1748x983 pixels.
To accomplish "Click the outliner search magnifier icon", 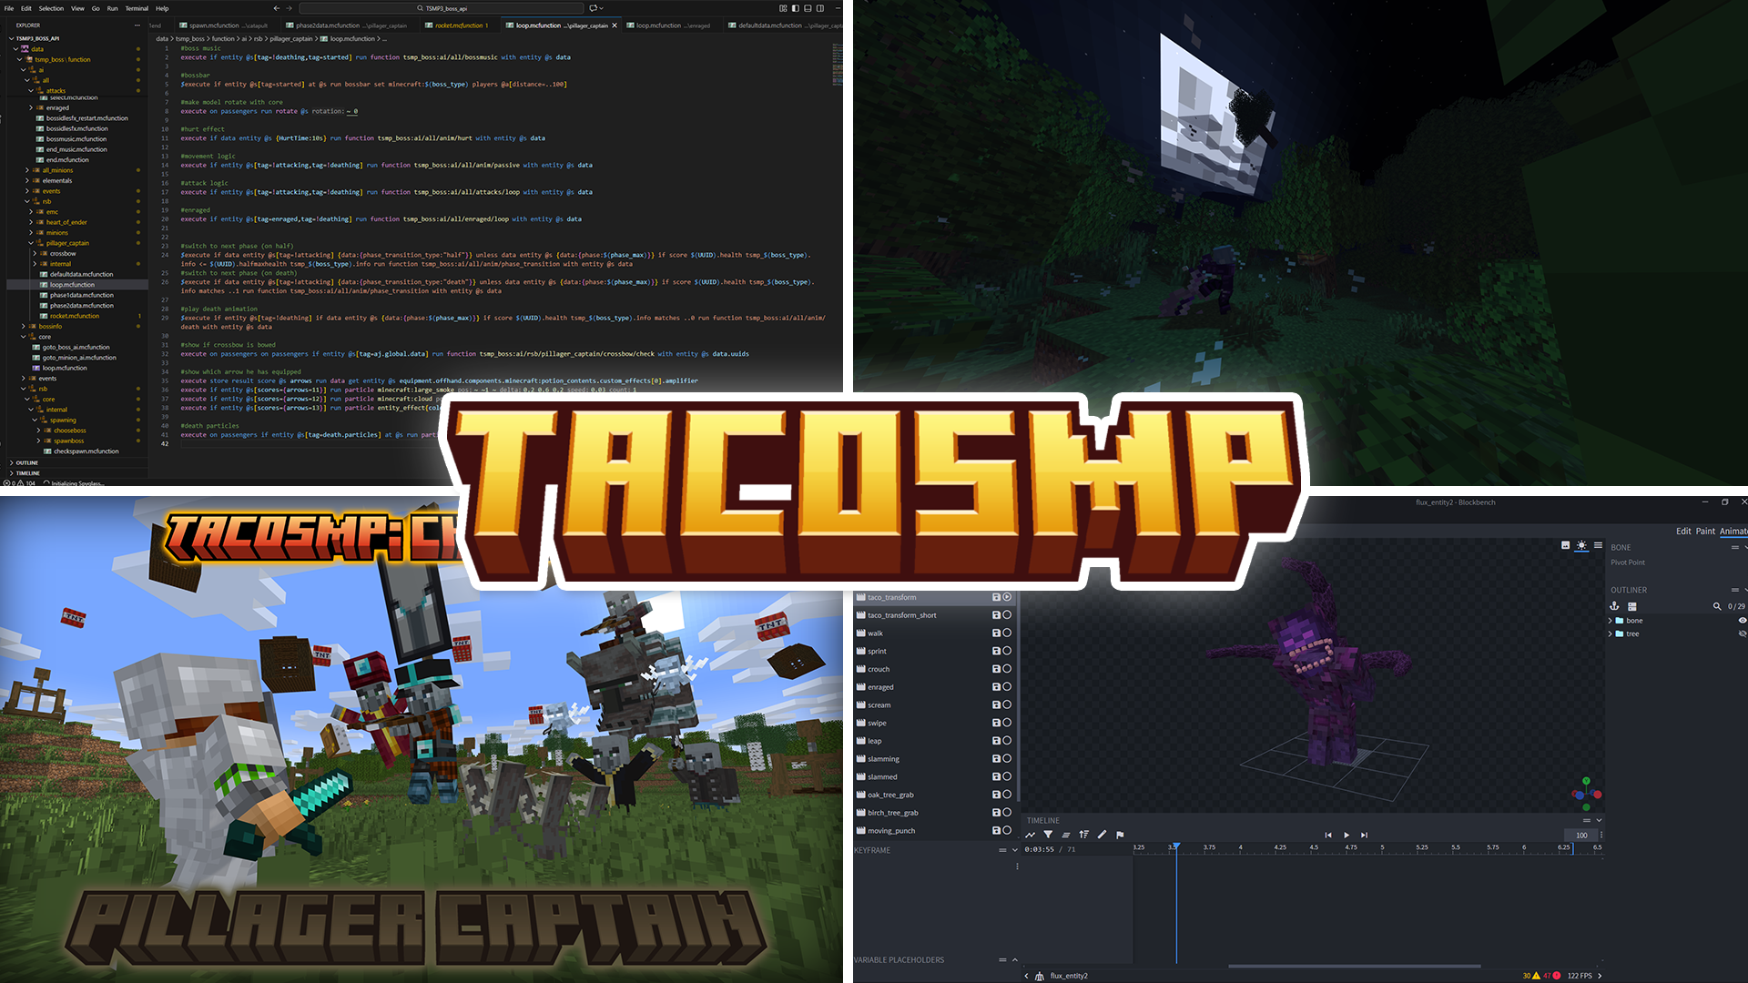I will tap(1717, 606).
